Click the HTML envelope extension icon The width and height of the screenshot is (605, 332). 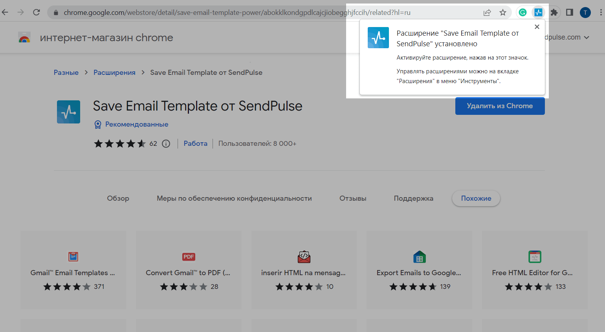(x=304, y=257)
